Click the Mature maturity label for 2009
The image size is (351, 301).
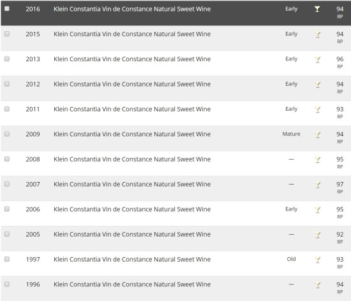[x=291, y=134]
